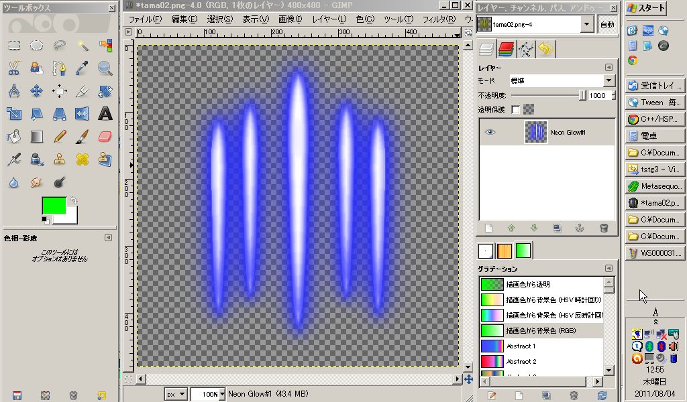Open Layers panel configuration menu arrow

coord(609,68)
